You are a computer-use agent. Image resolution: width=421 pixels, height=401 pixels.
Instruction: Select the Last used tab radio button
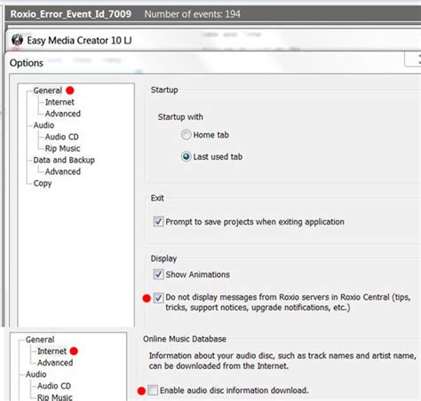coord(186,156)
